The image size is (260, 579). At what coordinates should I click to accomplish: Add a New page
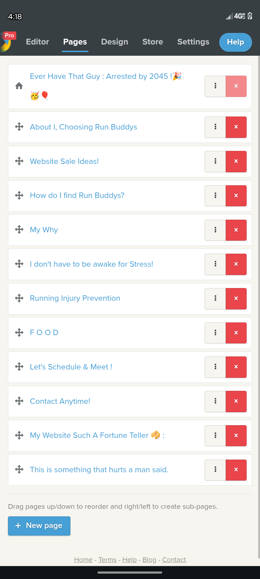pyautogui.click(x=39, y=526)
